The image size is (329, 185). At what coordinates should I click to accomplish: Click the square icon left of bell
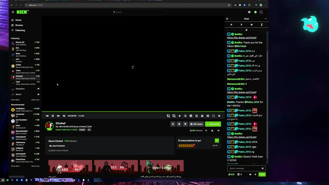click(173, 124)
